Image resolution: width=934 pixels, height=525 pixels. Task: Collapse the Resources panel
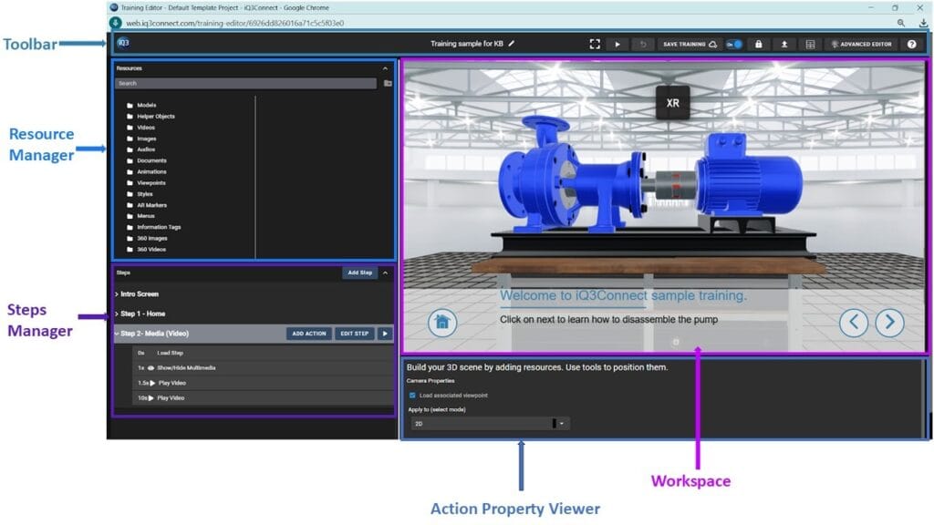pos(385,68)
